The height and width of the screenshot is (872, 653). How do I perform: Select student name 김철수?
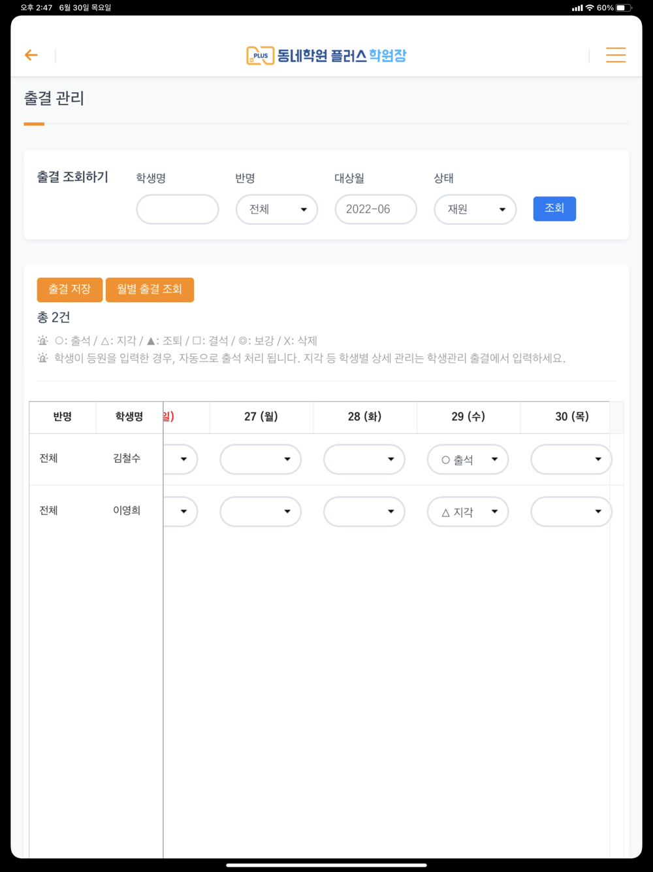[x=127, y=458]
